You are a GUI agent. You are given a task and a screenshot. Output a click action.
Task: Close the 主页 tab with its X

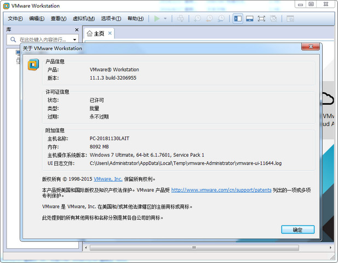[110, 33]
